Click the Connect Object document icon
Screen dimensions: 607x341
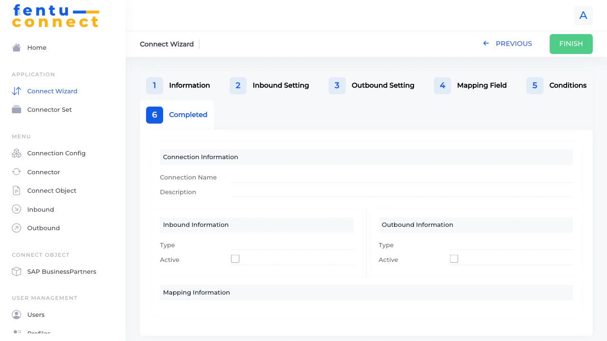pos(17,190)
